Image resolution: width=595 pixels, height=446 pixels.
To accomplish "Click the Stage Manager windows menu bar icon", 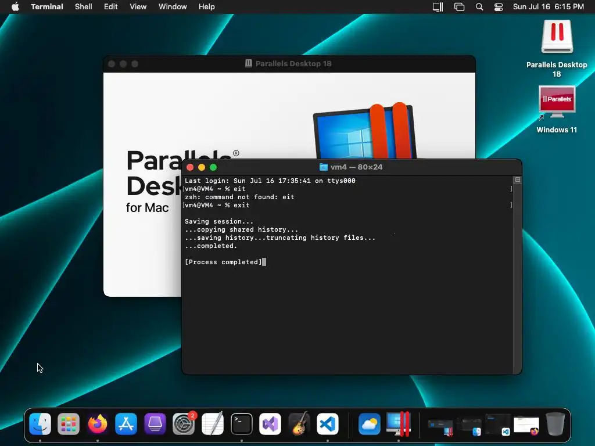I will tap(459, 7).
